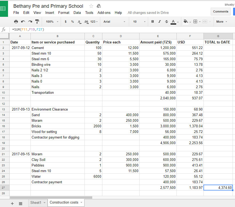Image resolution: width=235 pixels, height=207 pixels.
Task: Open more number formats 123 dropdown
Action: (94, 22)
